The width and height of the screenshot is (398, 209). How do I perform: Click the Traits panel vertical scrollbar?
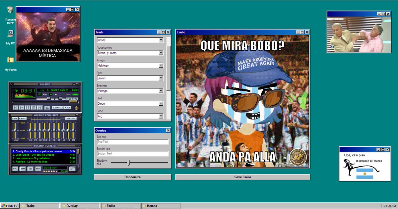pos(168,68)
